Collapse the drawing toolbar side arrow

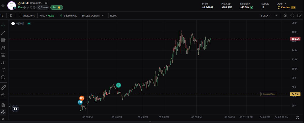coord(10,107)
